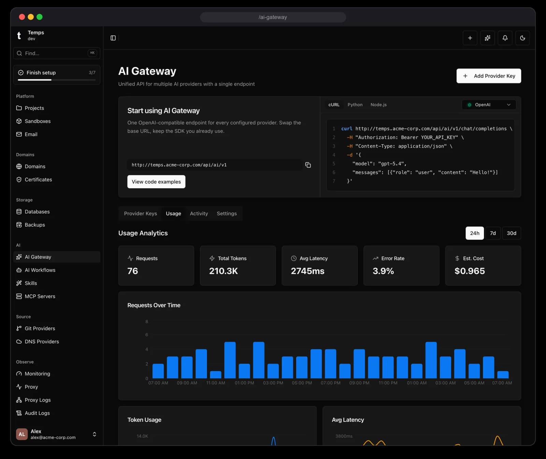Click the /ai-gateway address bar

(273, 17)
